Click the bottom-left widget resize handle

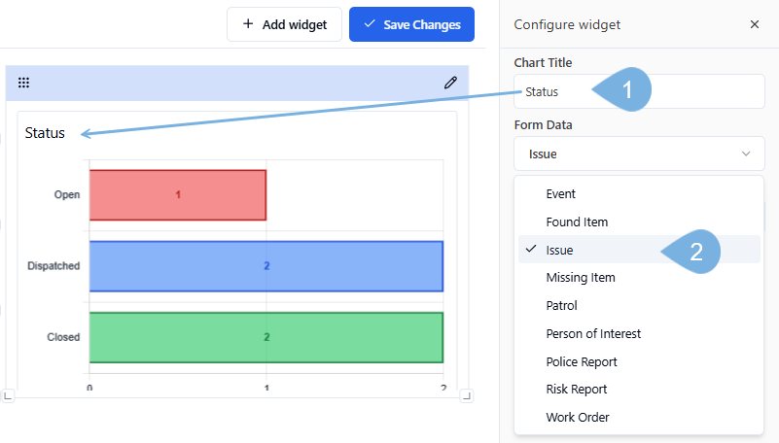[x=8, y=395]
